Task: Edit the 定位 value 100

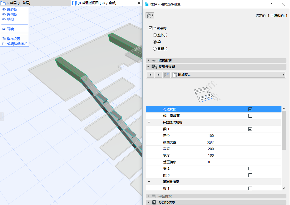Action: tap(211, 136)
